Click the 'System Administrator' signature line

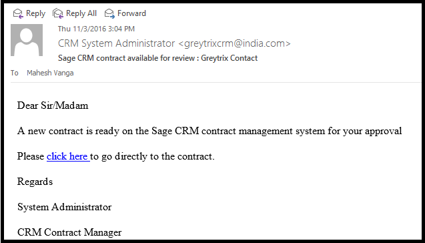coord(65,207)
